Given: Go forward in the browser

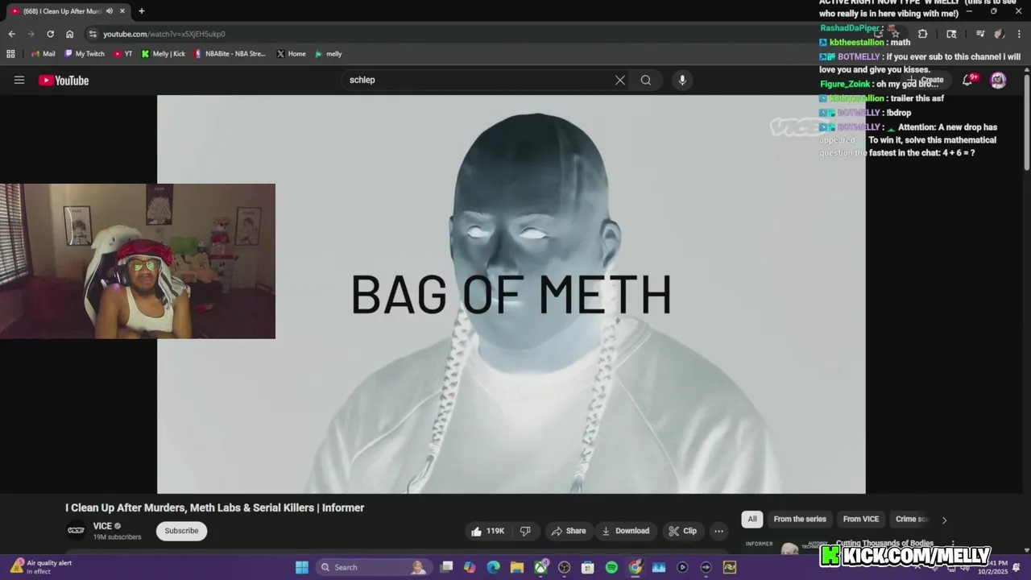Looking at the screenshot, I should point(31,34).
